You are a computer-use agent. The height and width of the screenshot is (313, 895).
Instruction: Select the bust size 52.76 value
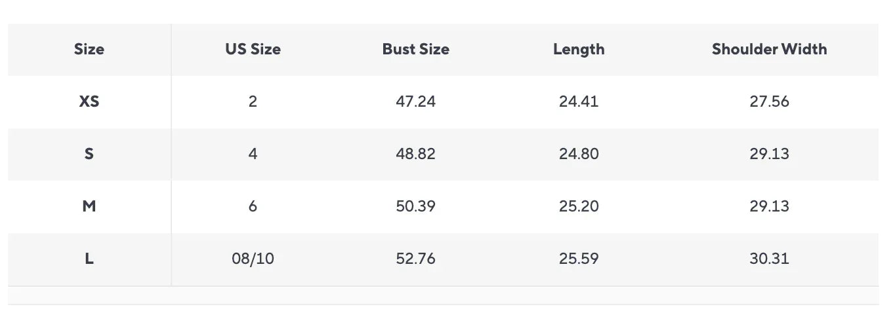point(415,259)
